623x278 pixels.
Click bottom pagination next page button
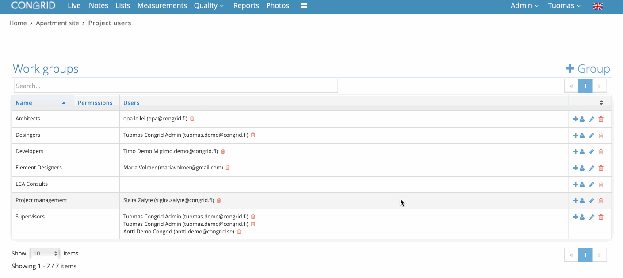pos(600,255)
